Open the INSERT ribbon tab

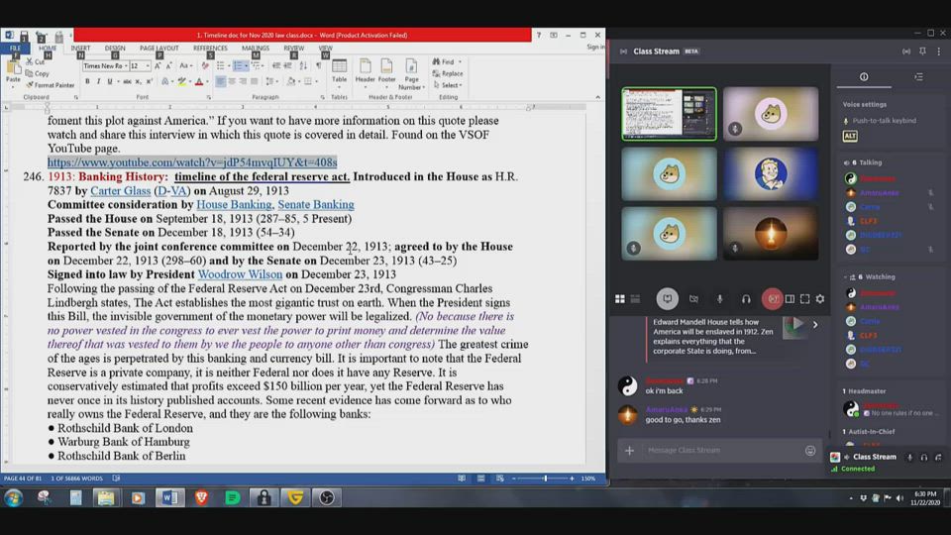point(80,48)
